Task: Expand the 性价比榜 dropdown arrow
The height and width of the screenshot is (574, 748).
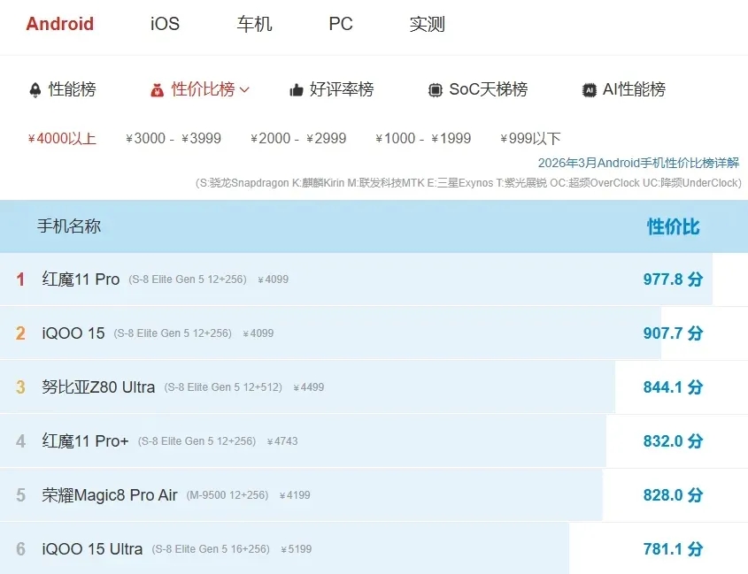Action: point(244,89)
